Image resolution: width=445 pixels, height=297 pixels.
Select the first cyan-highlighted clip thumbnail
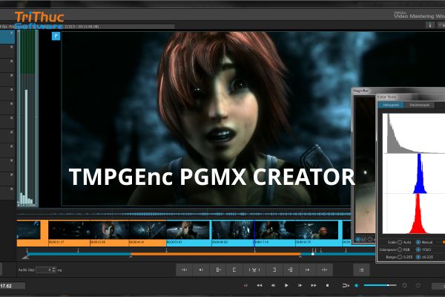tap(188, 230)
